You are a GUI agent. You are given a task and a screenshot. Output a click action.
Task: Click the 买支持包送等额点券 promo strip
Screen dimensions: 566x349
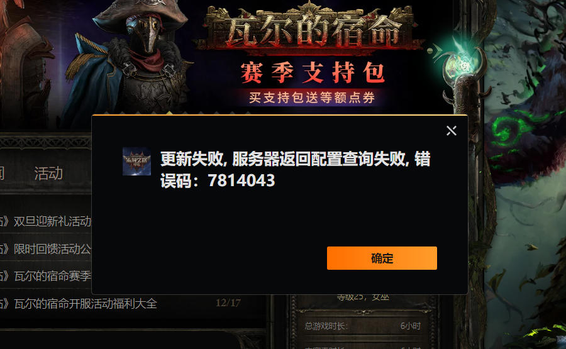tap(312, 97)
